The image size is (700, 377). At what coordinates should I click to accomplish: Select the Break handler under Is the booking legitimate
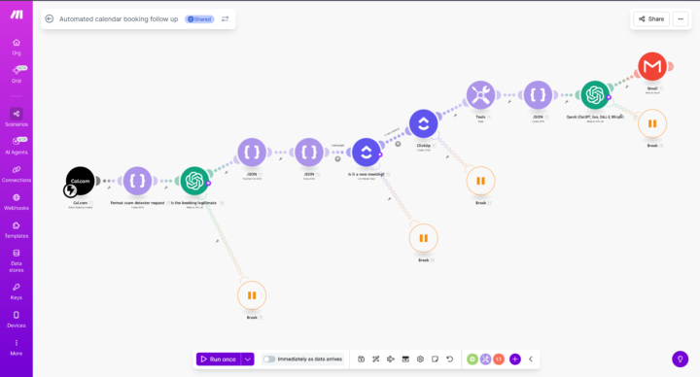(252, 295)
